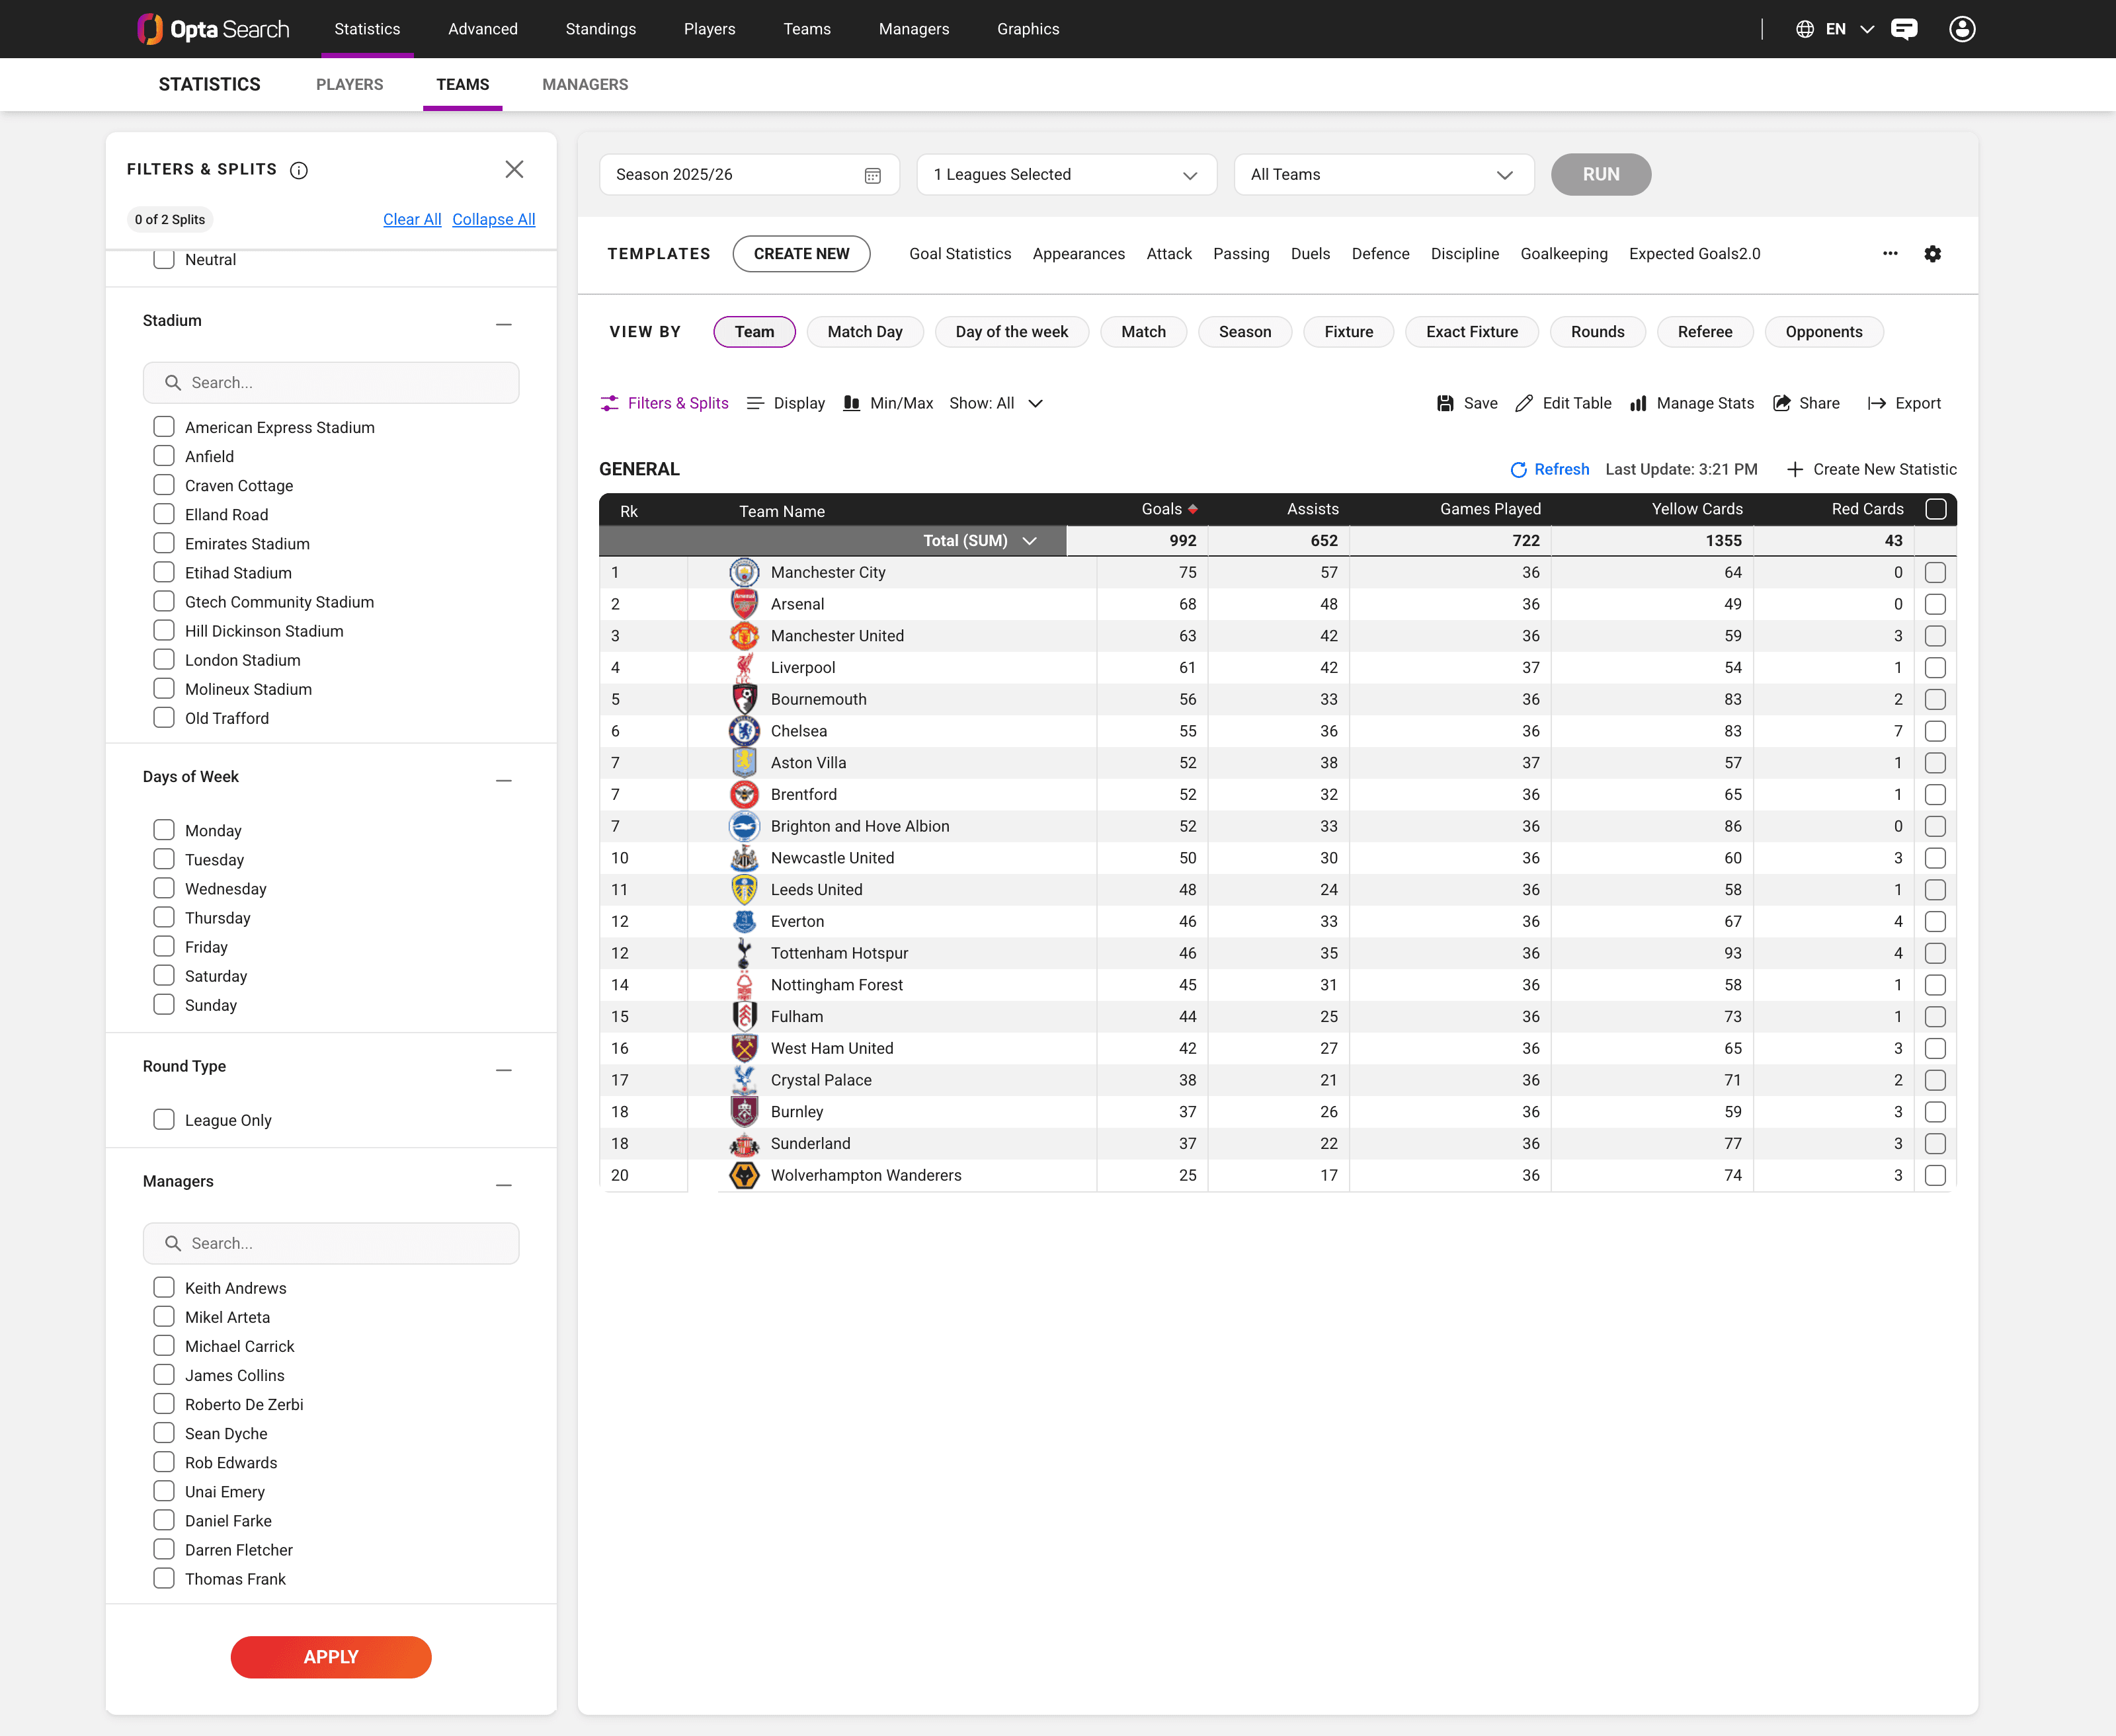Select manager Mikel Arteta

click(x=164, y=1316)
